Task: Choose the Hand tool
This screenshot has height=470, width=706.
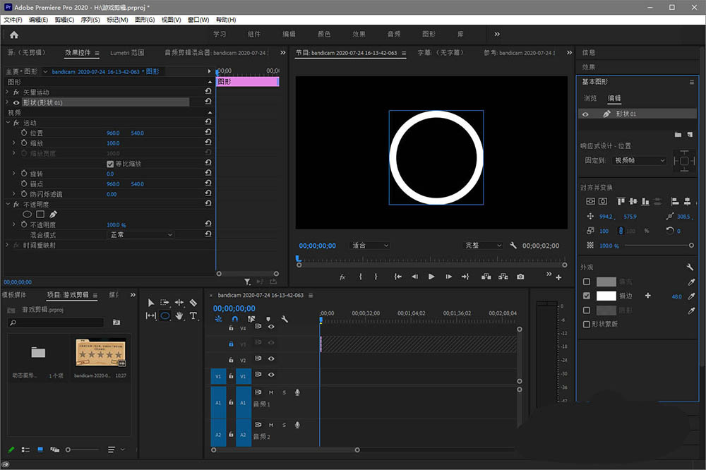Action: point(179,316)
